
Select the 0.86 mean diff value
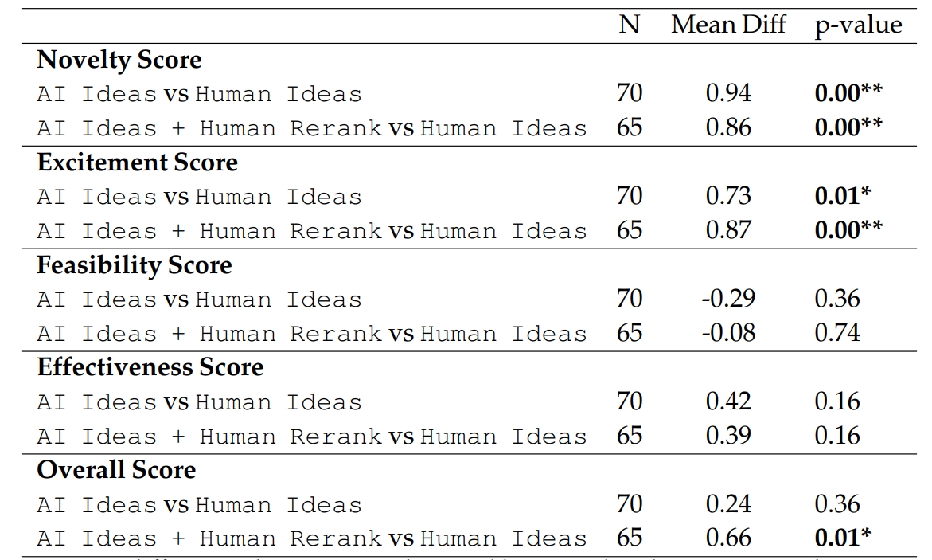(727, 128)
